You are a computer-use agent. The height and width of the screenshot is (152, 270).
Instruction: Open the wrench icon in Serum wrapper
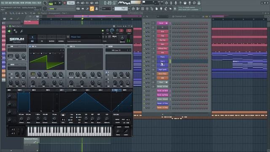[x=22, y=31]
